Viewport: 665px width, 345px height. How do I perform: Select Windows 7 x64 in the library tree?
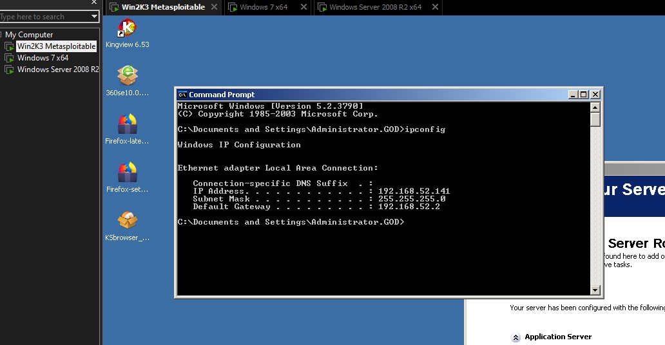43,58
